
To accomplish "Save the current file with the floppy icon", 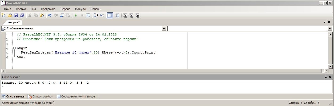I will pos(16,16).
